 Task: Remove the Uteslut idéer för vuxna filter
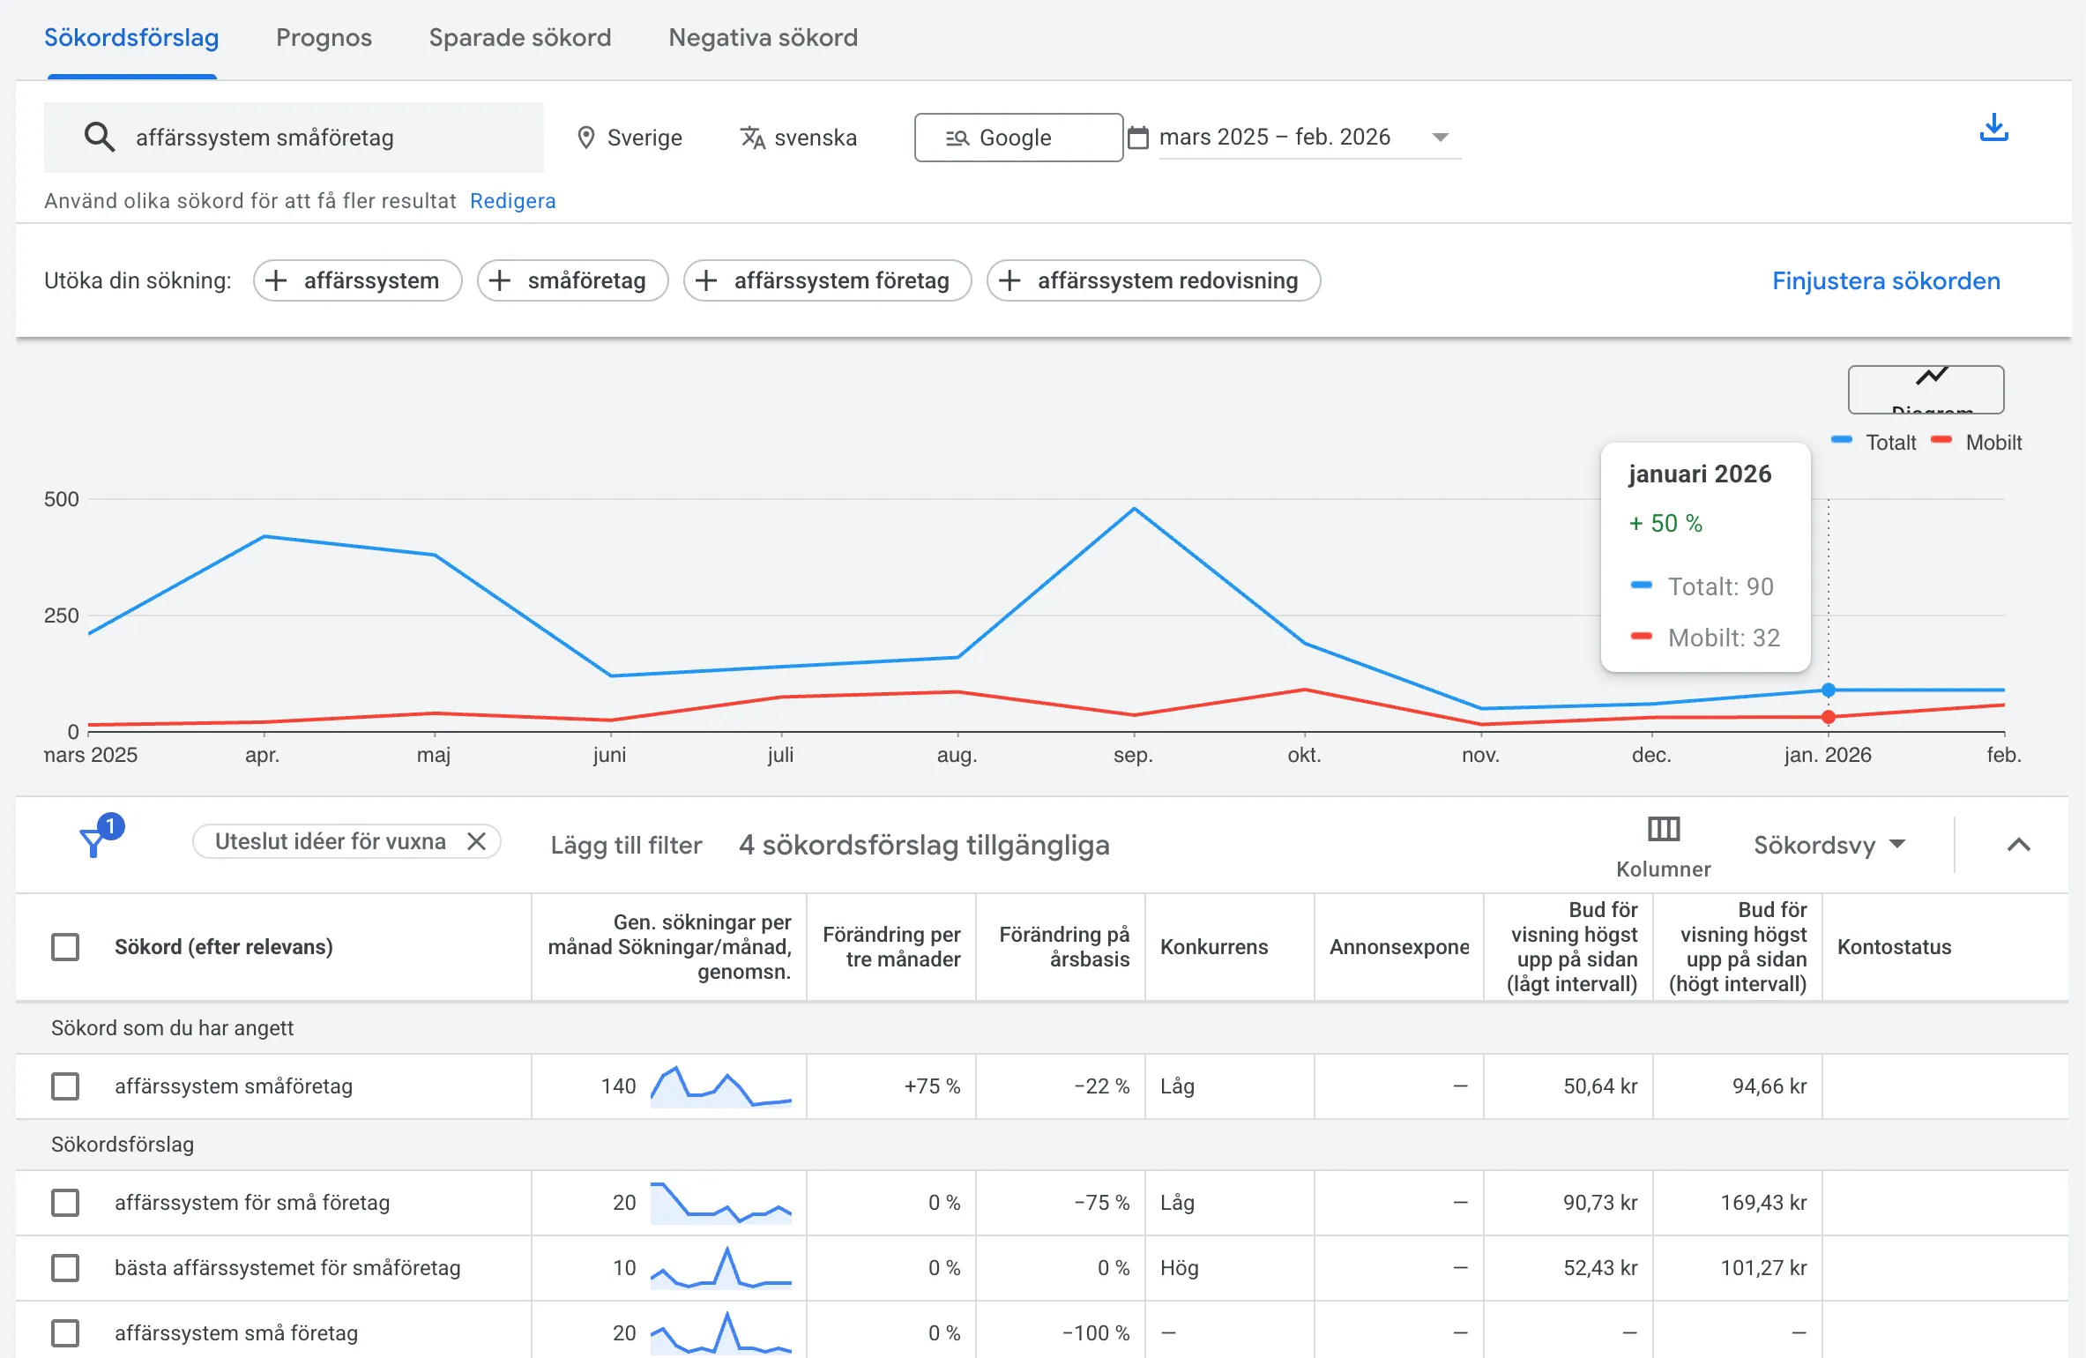[x=477, y=841]
